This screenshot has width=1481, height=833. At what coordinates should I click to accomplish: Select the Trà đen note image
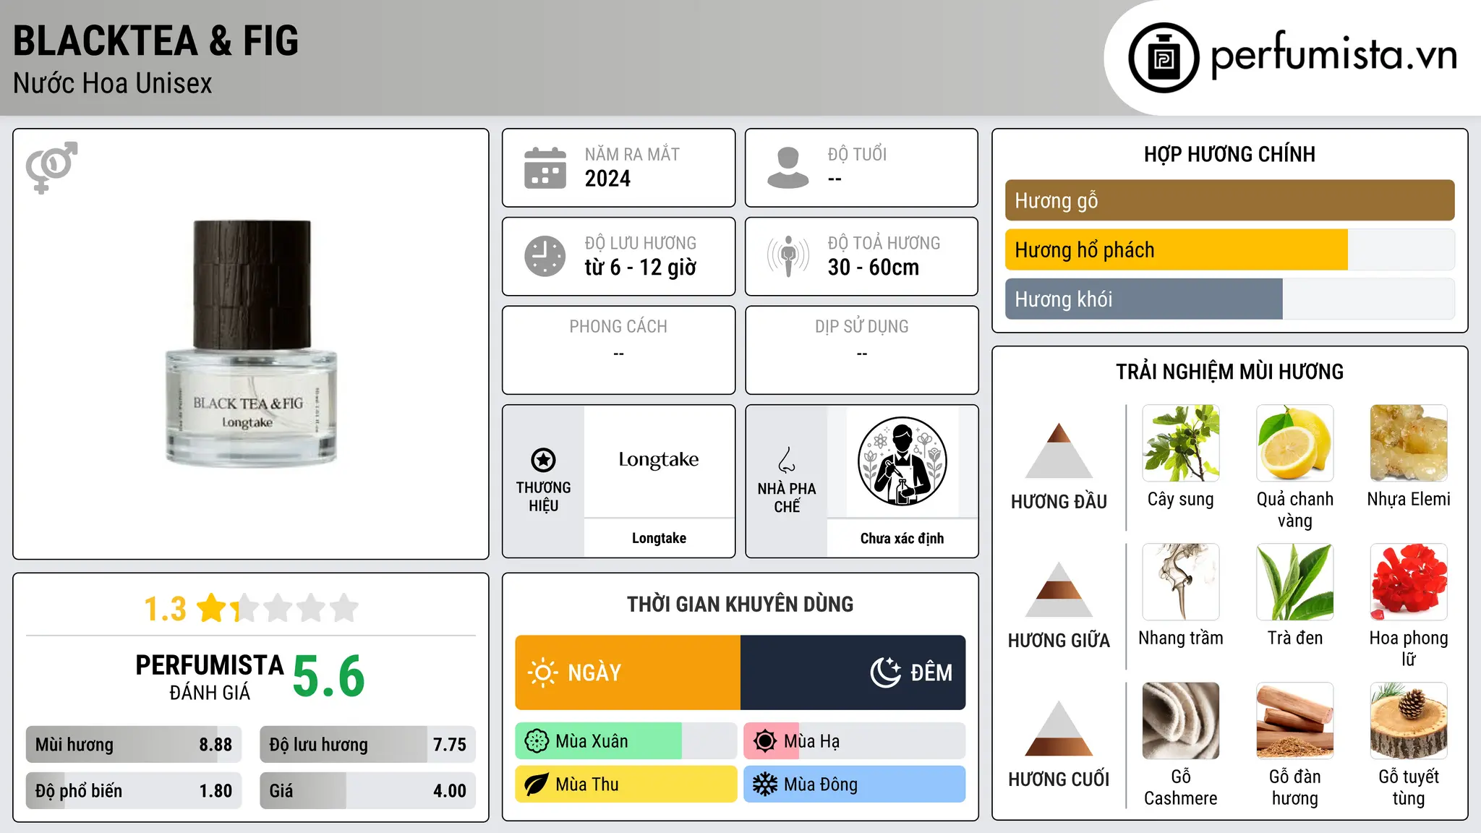[x=1294, y=582]
